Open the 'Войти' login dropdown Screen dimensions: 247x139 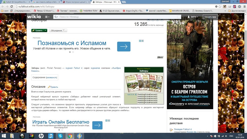193,17
